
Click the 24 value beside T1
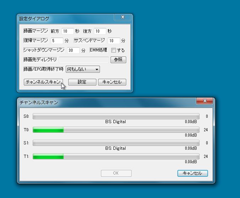click(206, 156)
